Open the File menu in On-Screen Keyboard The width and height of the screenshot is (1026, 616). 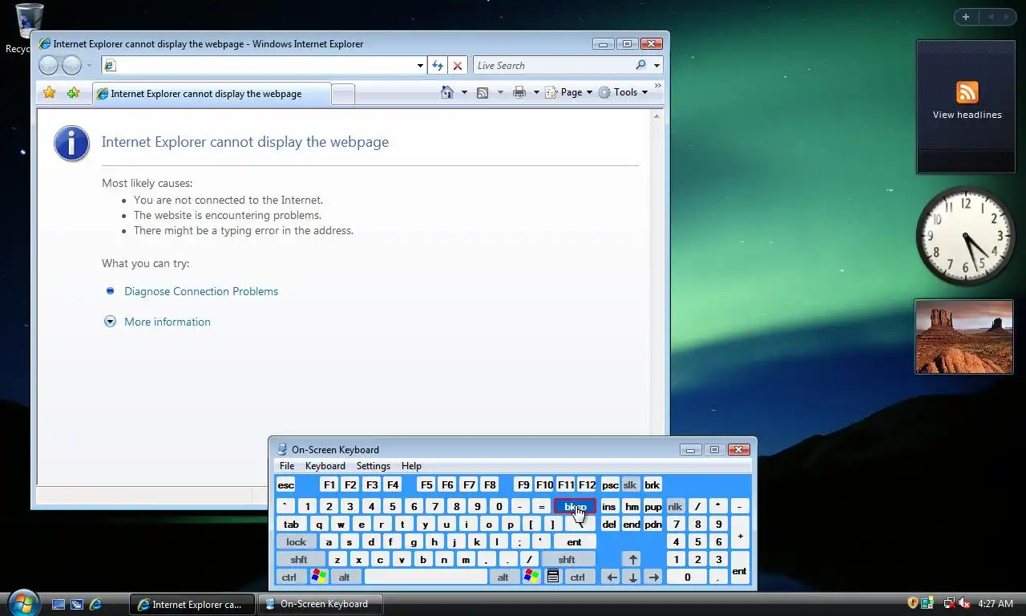(x=287, y=466)
